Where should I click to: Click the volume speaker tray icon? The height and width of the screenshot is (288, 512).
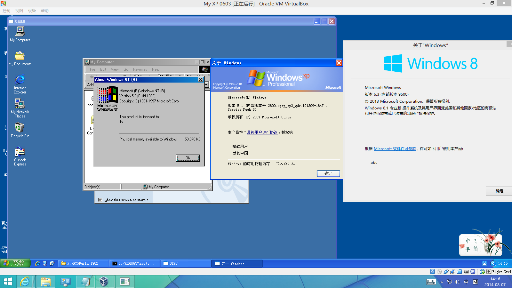[457, 282]
